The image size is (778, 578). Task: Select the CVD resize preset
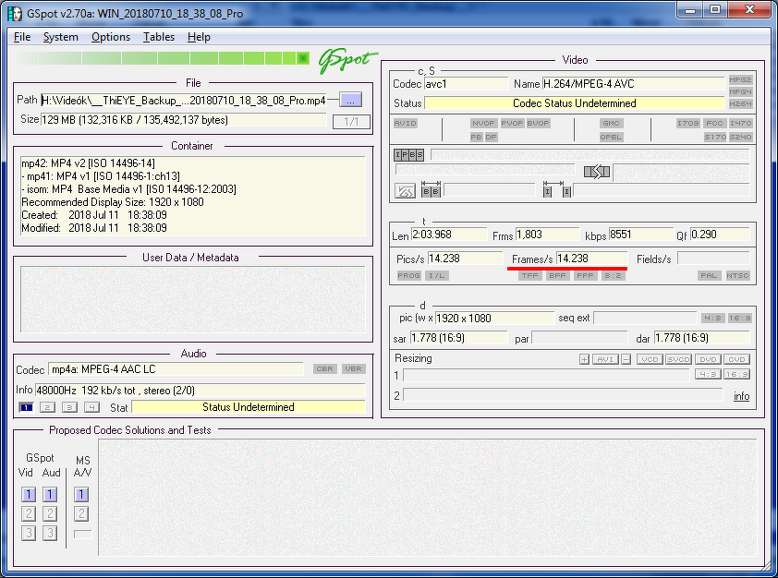click(x=736, y=359)
